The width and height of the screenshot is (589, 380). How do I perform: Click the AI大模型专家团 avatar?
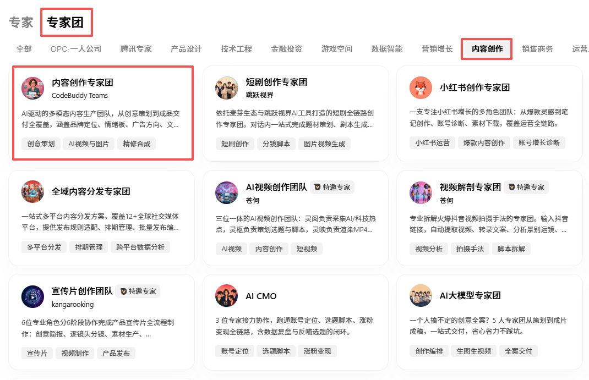click(421, 296)
